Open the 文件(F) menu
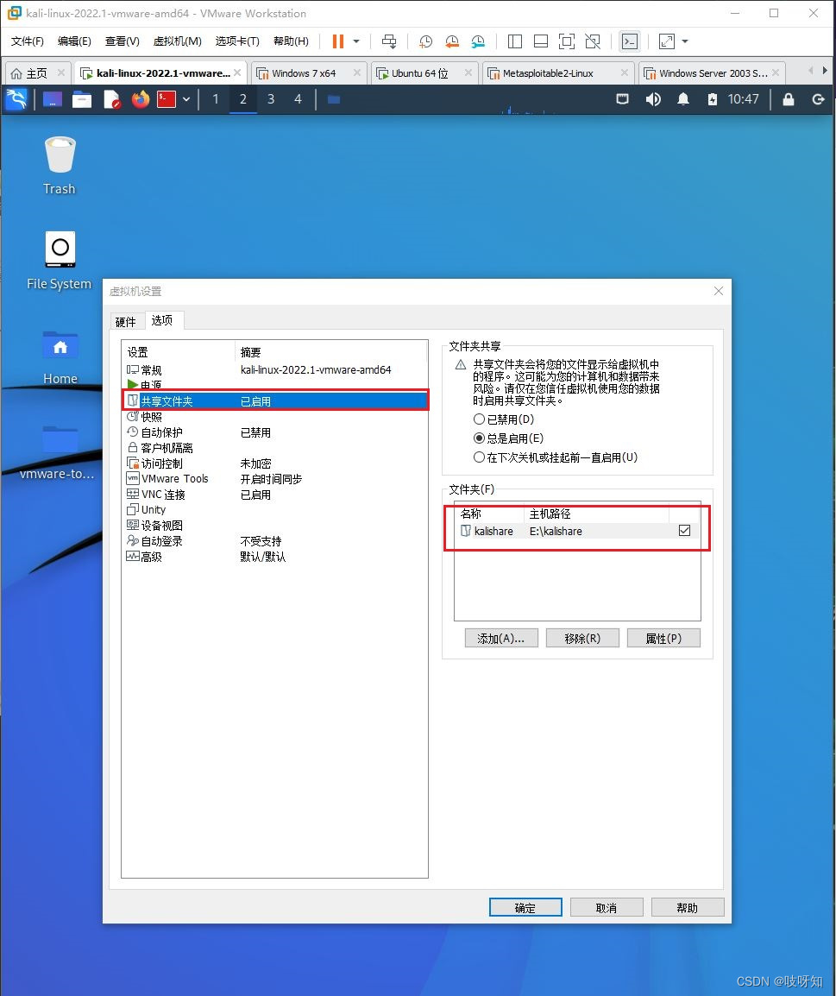 pyautogui.click(x=28, y=41)
